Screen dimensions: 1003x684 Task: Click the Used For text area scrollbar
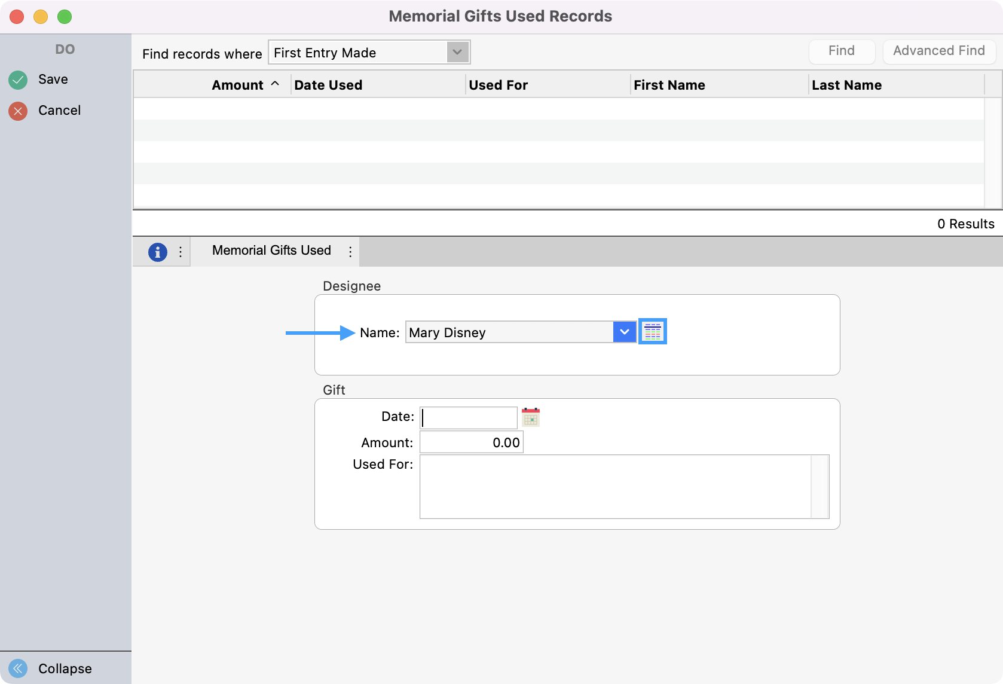(x=819, y=486)
